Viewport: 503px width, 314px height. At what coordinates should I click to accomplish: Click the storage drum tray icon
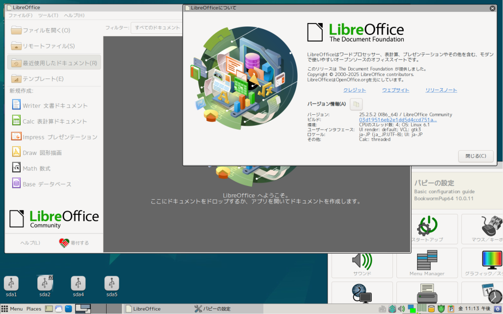431,309
